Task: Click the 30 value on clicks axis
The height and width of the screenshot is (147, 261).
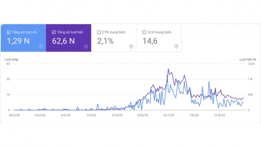Action: coord(8,79)
